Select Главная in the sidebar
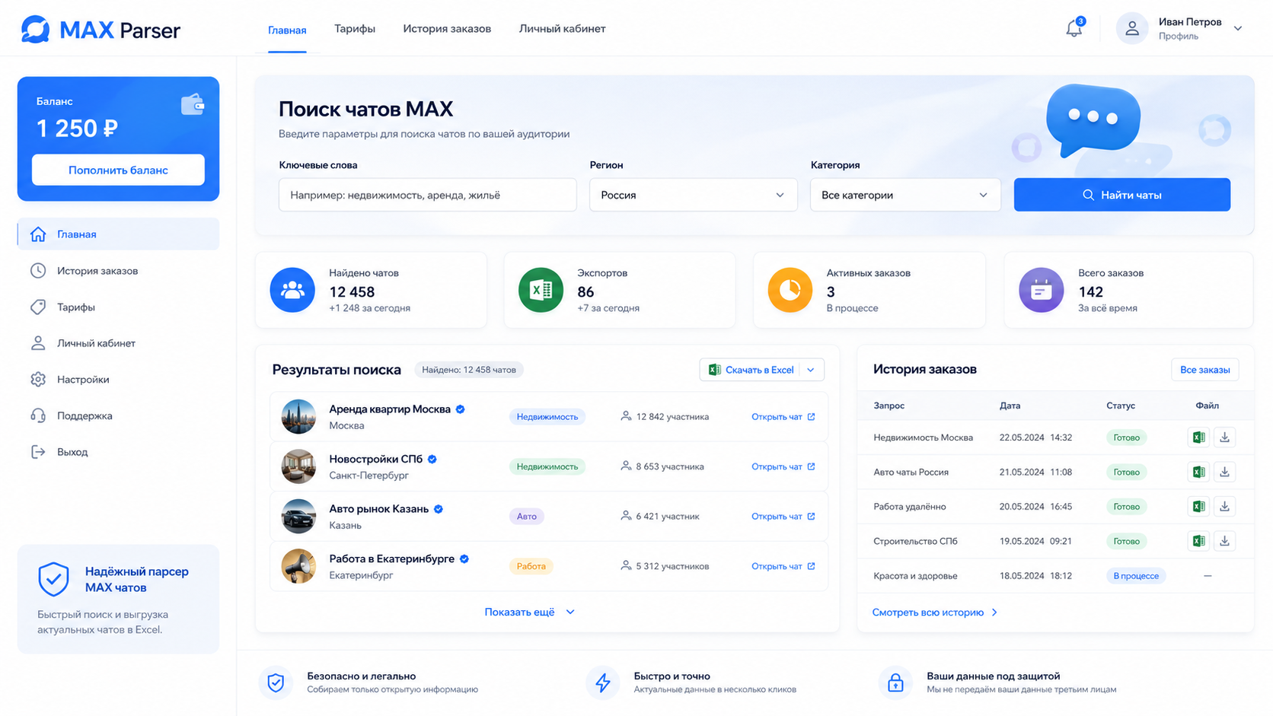 pos(118,234)
